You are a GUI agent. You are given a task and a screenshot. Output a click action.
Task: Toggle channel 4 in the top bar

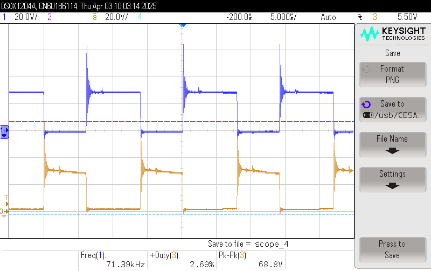140,17
